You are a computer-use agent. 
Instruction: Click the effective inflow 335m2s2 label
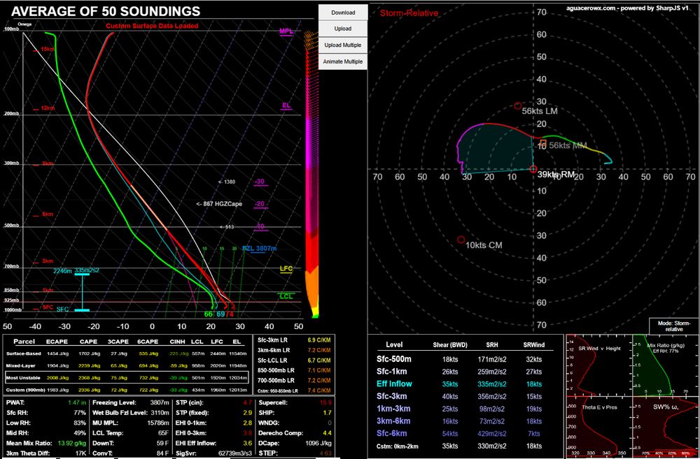(x=87, y=270)
